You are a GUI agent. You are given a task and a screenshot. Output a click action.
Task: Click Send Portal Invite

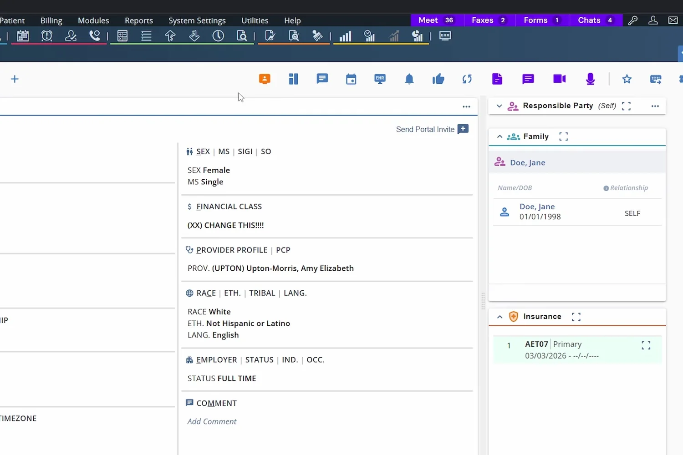(432, 129)
